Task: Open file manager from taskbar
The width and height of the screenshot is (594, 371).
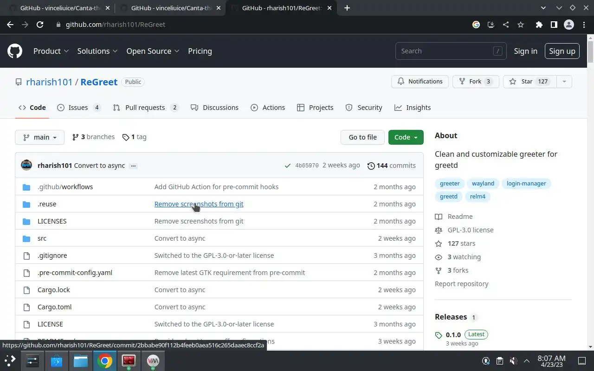Action: [x=81, y=361]
